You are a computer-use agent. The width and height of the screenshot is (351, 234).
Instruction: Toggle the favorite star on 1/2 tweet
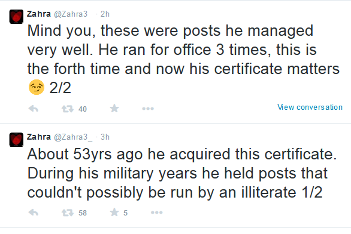point(114,212)
